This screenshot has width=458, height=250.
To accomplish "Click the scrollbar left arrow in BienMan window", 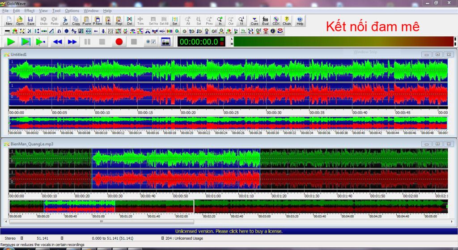I will 6,222.
